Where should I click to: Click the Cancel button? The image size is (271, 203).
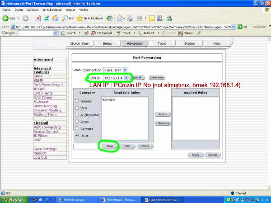[213, 155]
